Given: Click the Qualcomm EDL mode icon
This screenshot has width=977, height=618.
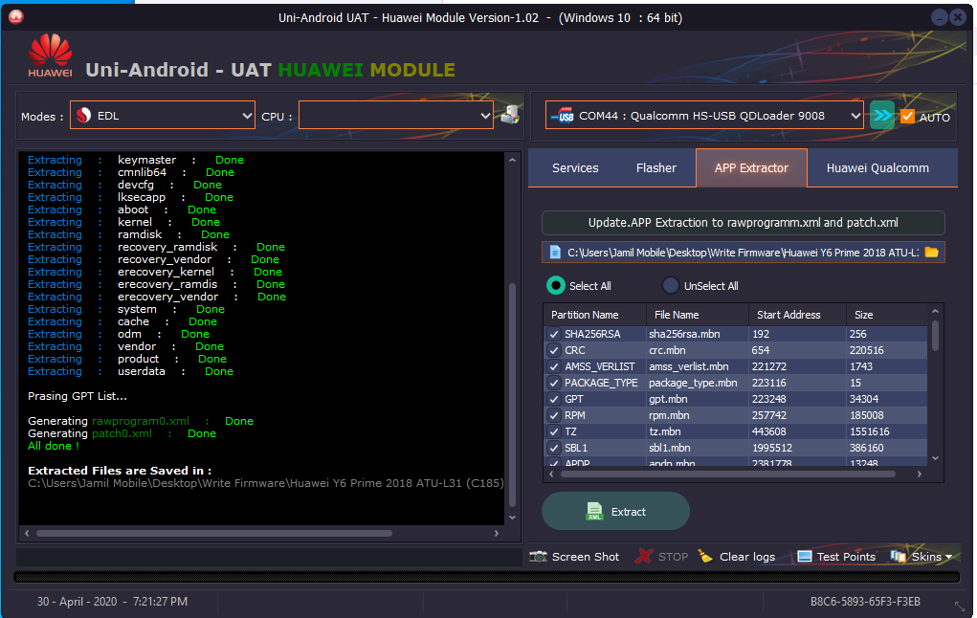Looking at the screenshot, I should tap(83, 115).
